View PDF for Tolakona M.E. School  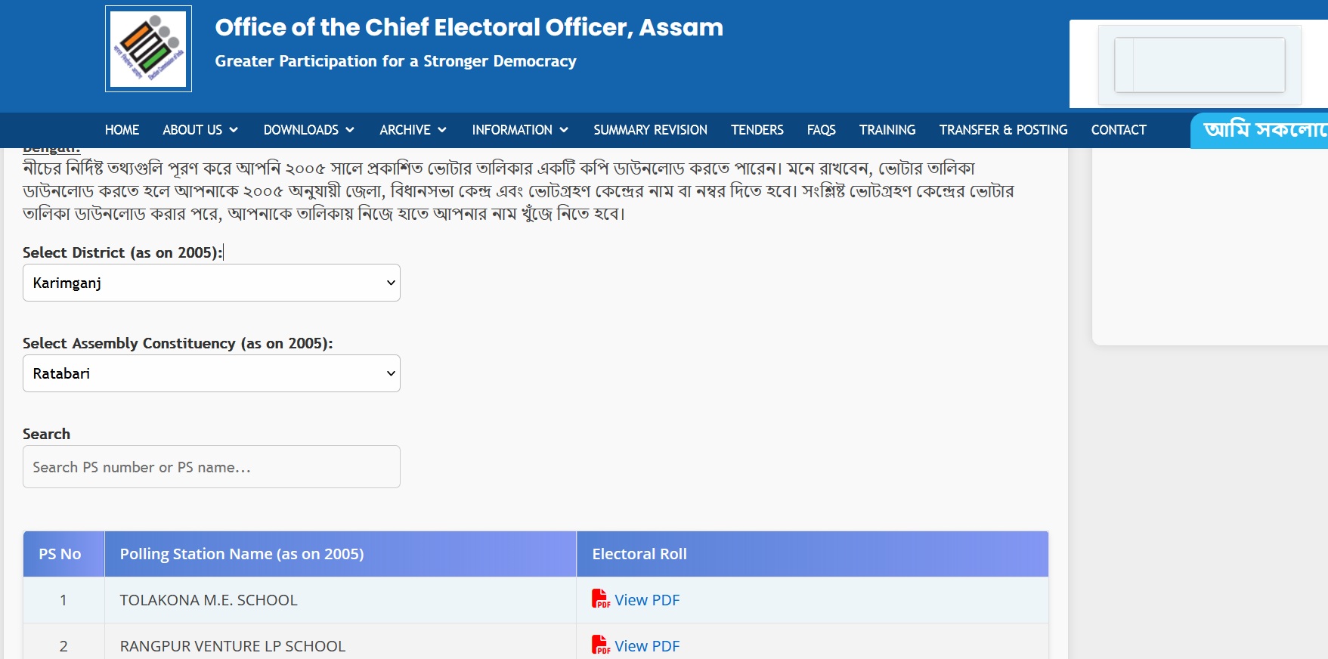(x=647, y=600)
